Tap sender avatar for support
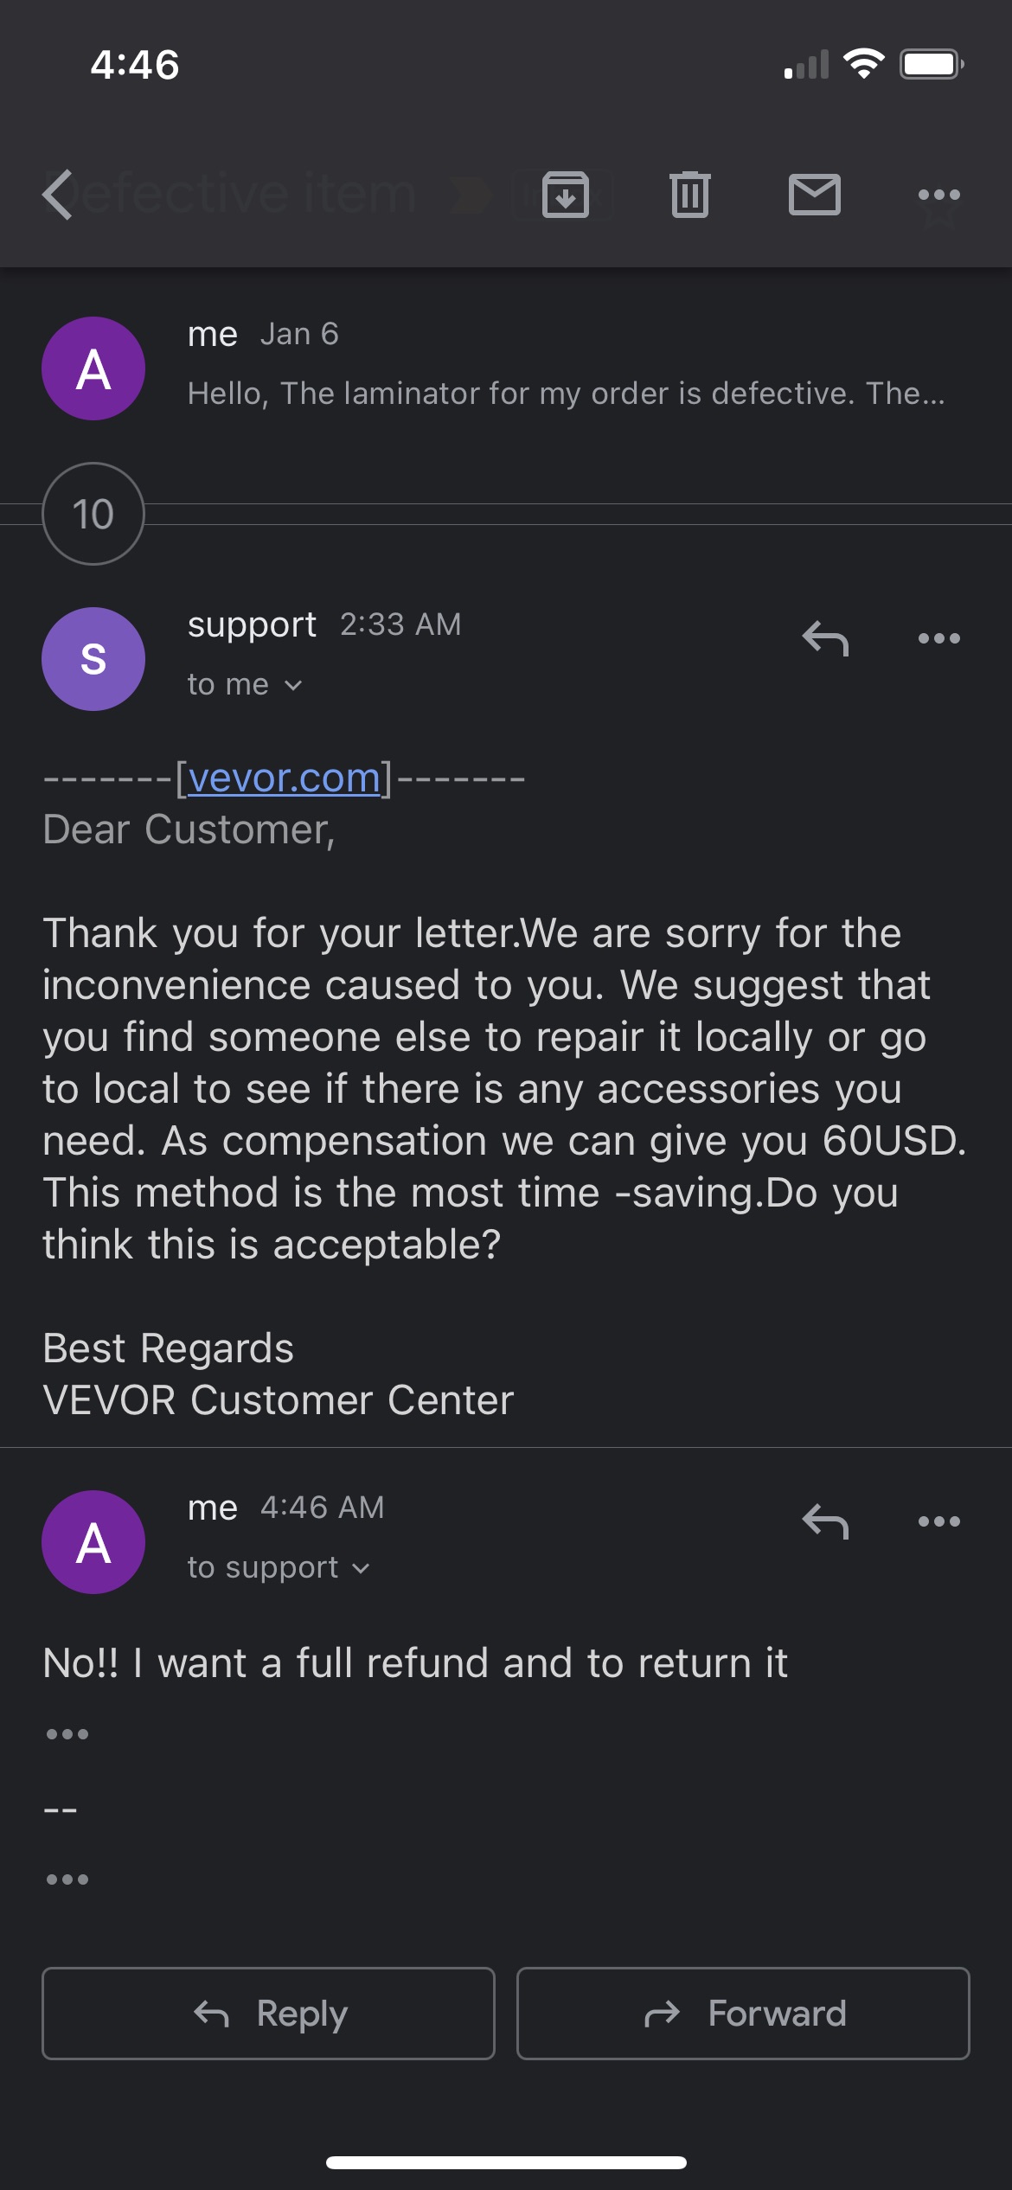1012x2190 pixels. 93,658
